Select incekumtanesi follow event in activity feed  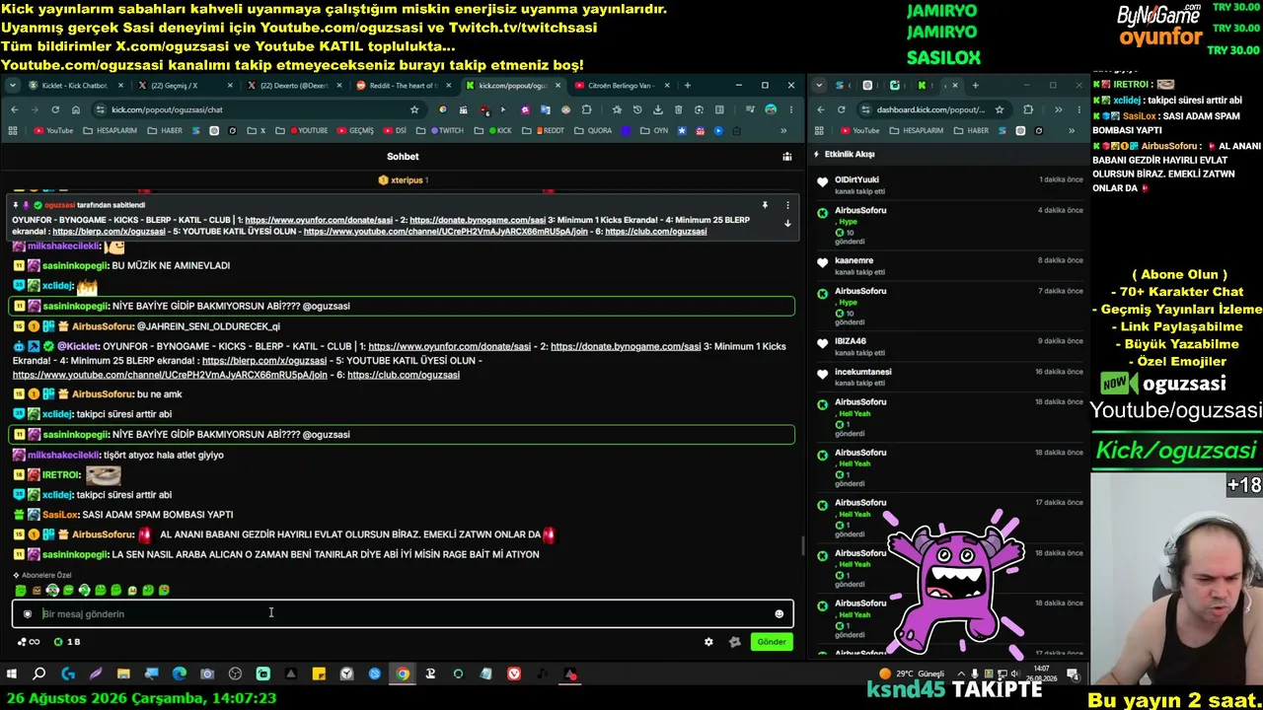pos(863,372)
